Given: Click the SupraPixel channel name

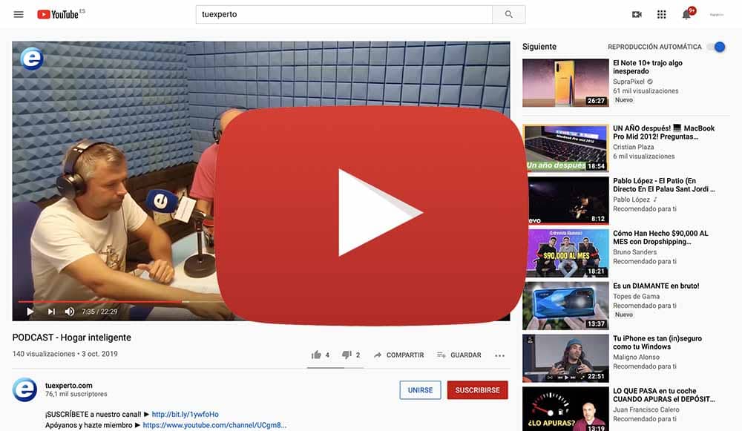Looking at the screenshot, I should tap(628, 82).
